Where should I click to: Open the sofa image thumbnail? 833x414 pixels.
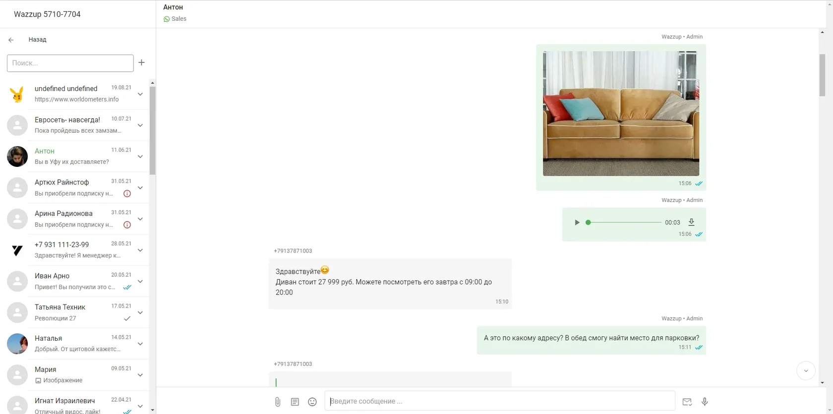click(x=621, y=113)
